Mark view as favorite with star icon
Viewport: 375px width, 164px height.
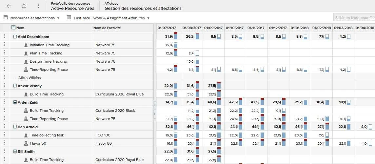click(x=24, y=6)
